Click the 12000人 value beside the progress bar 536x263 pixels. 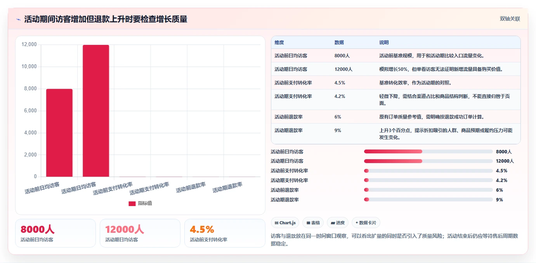505,161
